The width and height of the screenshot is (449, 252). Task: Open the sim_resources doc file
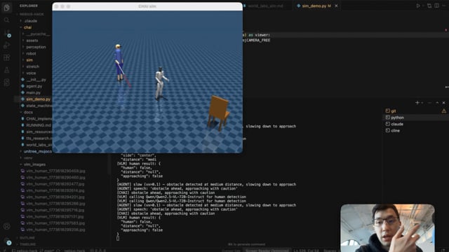(39, 132)
